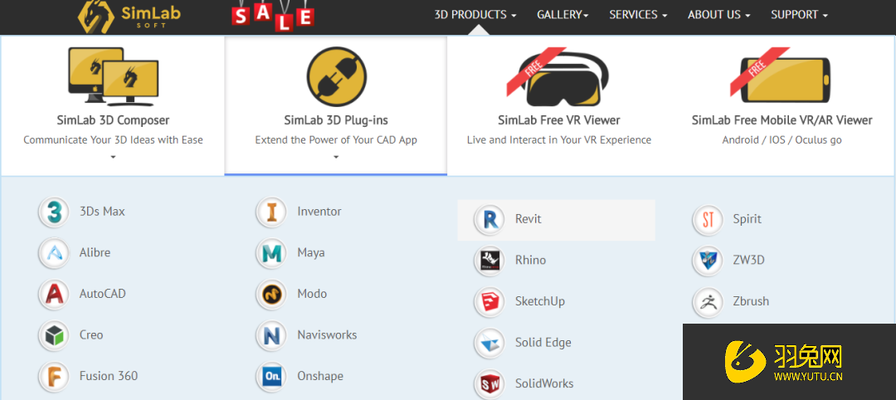Open the SimLab Free VR Viewer heading
Viewport: 896px width, 400px height.
(559, 120)
